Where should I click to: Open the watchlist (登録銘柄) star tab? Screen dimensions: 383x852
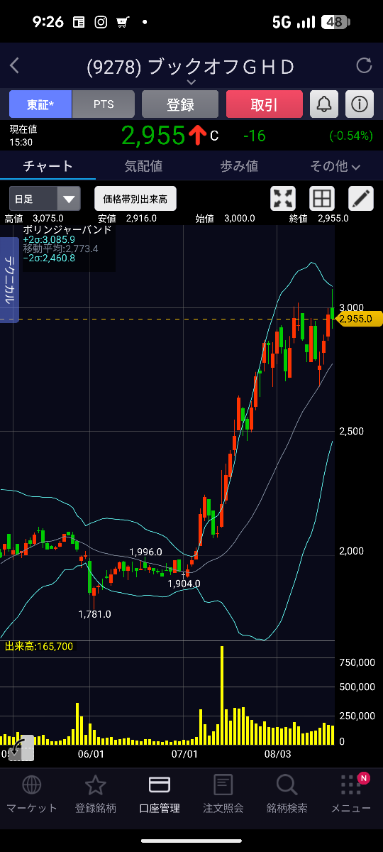[x=95, y=794]
